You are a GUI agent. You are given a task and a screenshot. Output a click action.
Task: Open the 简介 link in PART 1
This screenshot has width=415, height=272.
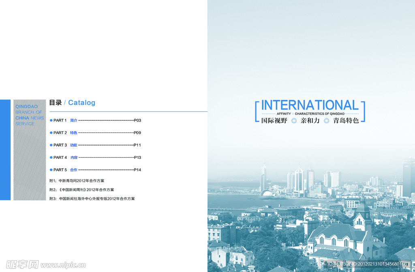pyautogui.click(x=73, y=120)
